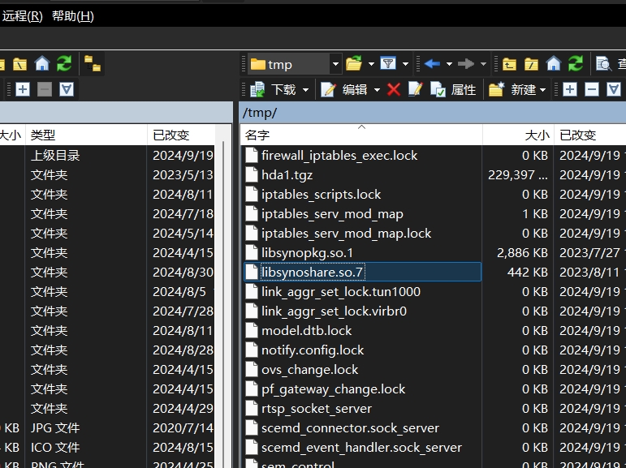The width and height of the screenshot is (626, 468).
Task: Refresh the remote /tmp/ directory
Action: (x=576, y=64)
